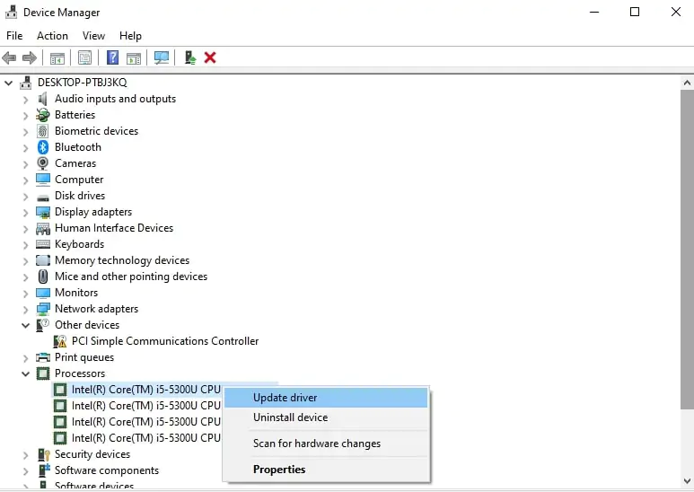Expand the Keyboards category arrow
The image size is (694, 492).
click(26, 245)
